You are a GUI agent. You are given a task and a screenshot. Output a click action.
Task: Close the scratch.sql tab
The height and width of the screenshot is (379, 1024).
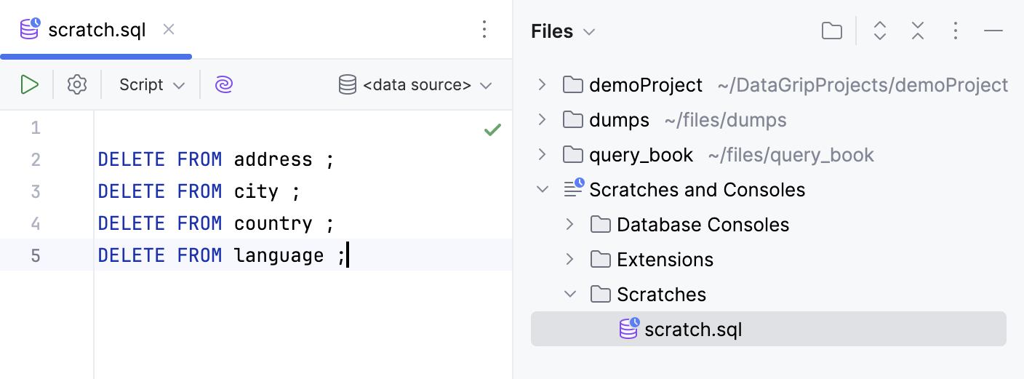(169, 30)
